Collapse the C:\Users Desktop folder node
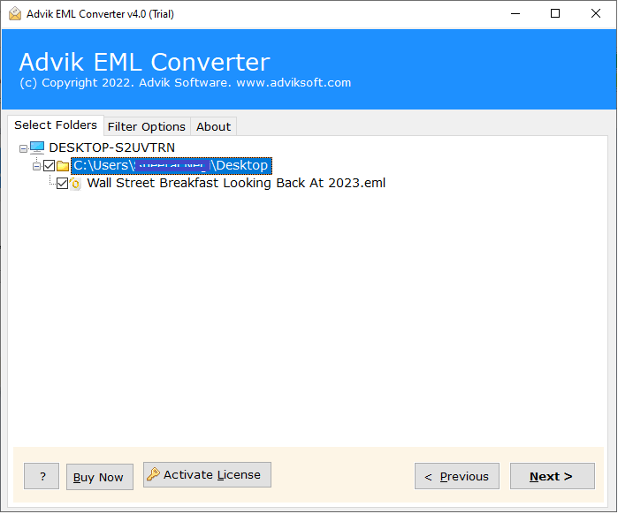The height and width of the screenshot is (514, 618). 36,166
